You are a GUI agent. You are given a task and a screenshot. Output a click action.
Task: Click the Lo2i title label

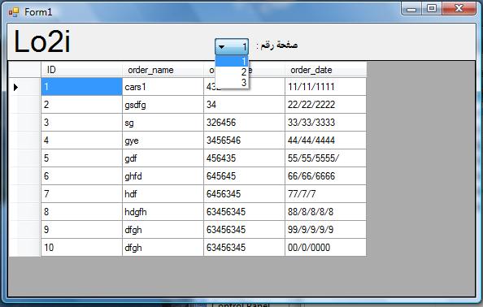pos(42,41)
